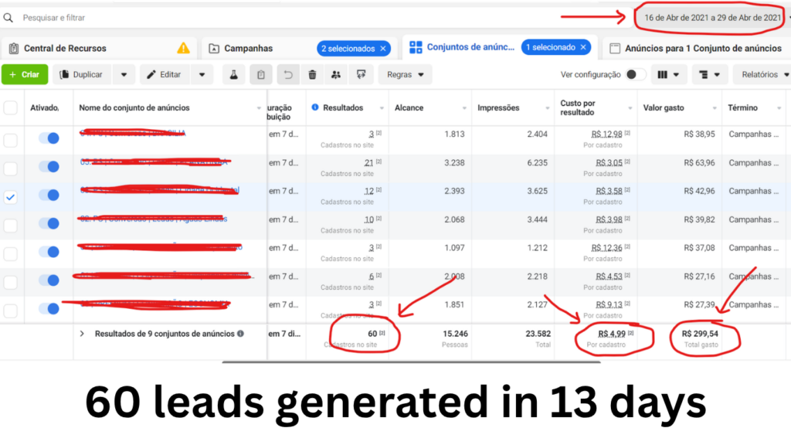
Task: Open the Relatórios dropdown
Action: (762, 75)
